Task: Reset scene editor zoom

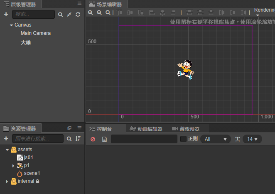Action: pyautogui.click(x=108, y=12)
